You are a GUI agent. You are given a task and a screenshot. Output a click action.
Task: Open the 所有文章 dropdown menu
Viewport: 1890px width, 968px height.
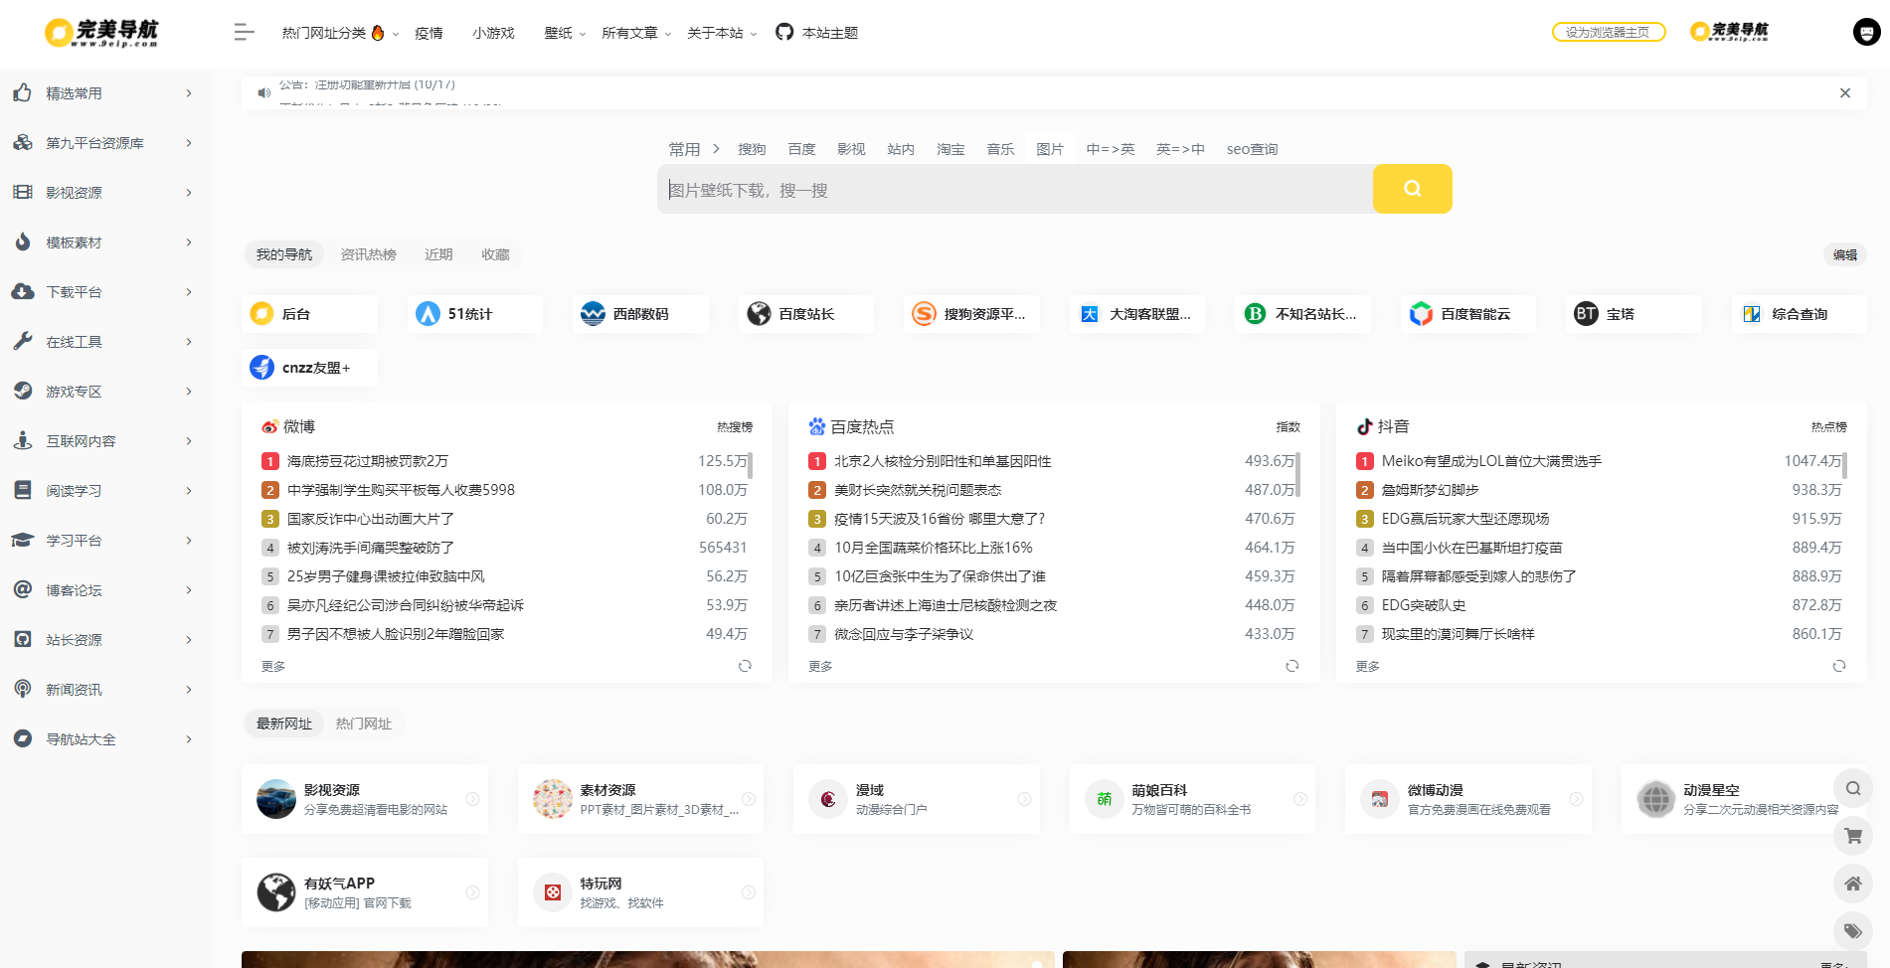tap(636, 33)
